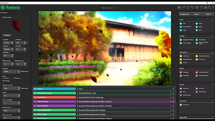
Task: Select the Show Image row numbered 6
Action: (104, 114)
